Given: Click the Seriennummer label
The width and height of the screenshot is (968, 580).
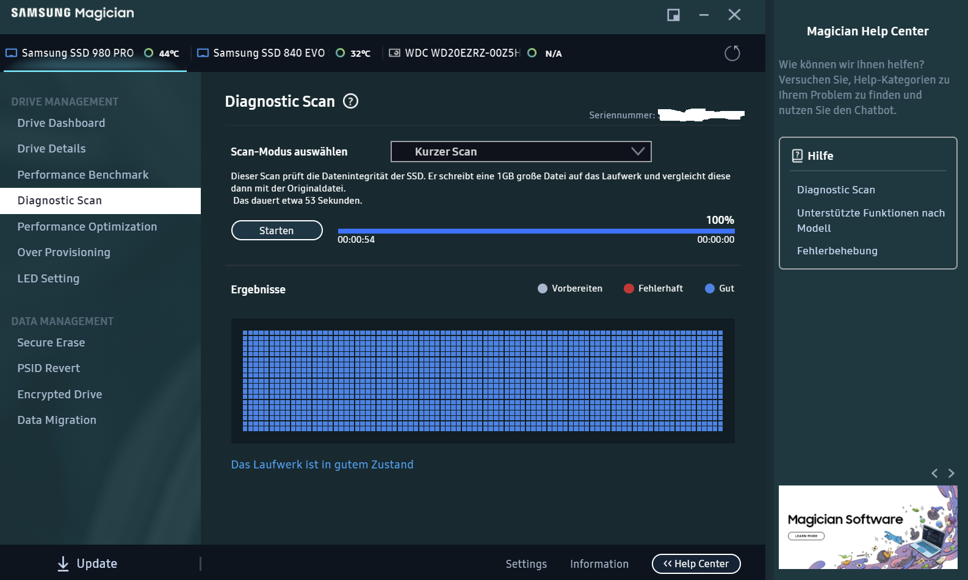Looking at the screenshot, I should (622, 115).
